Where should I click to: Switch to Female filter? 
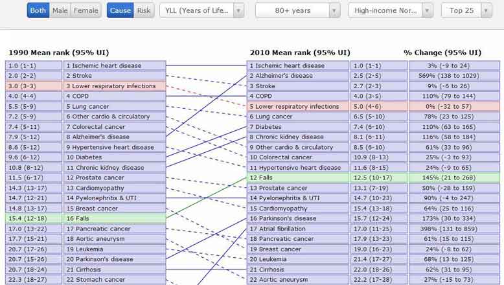pyautogui.click(x=85, y=10)
